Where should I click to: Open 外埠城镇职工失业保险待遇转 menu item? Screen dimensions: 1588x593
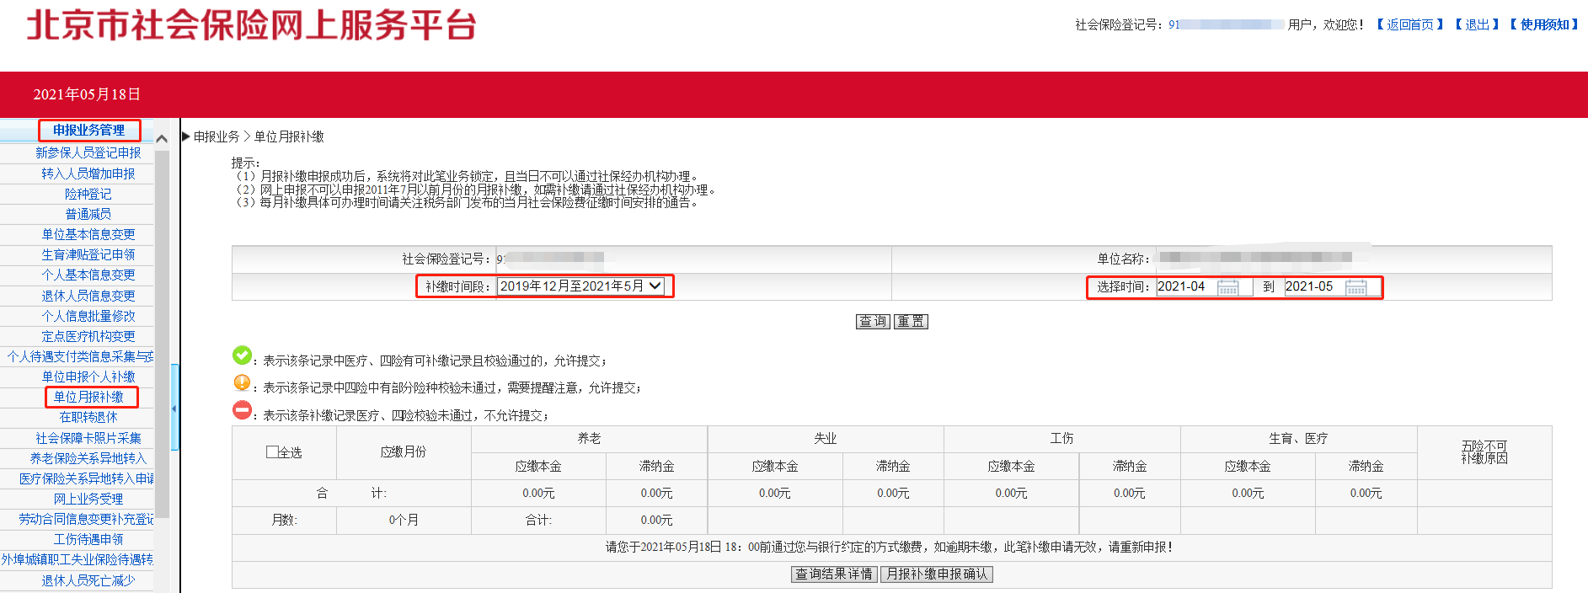[78, 560]
